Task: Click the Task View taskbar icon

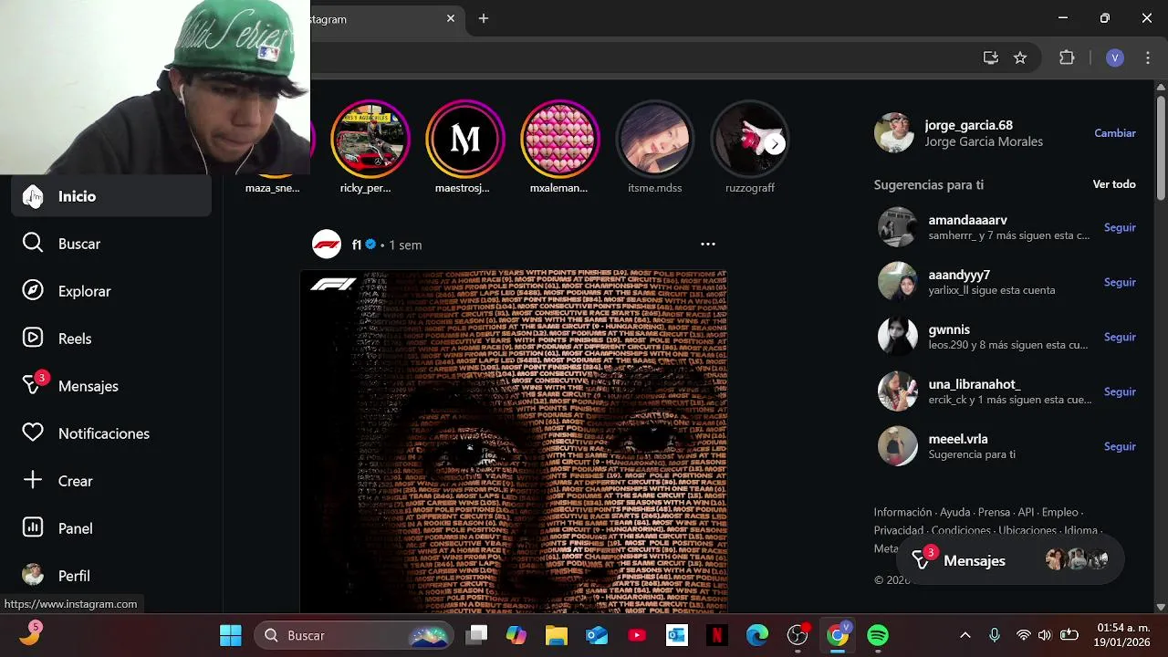Action: click(x=476, y=635)
